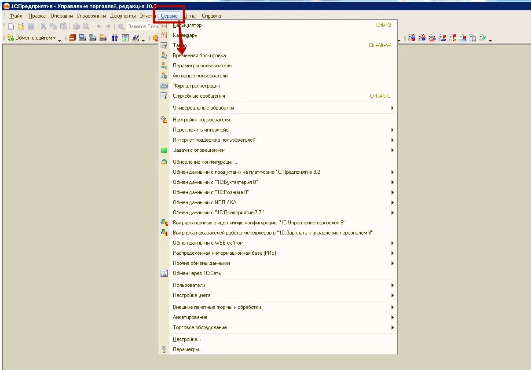Click the Print preview icon

tap(86, 26)
